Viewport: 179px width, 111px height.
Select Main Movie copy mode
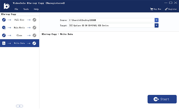click(x=19, y=28)
